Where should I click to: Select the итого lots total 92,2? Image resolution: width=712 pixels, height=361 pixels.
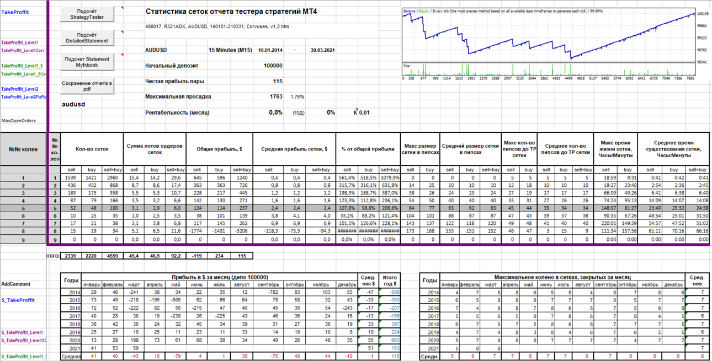(176, 256)
